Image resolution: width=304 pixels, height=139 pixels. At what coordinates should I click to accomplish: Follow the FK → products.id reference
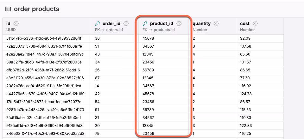[x=159, y=30]
